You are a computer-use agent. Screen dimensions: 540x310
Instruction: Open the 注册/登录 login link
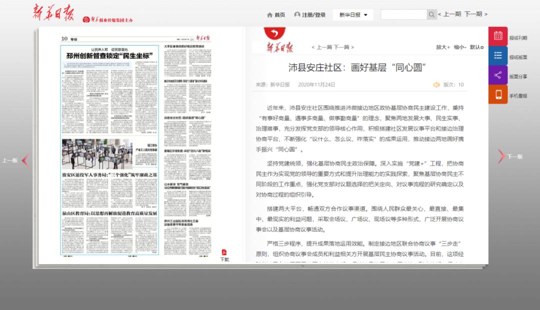point(309,14)
